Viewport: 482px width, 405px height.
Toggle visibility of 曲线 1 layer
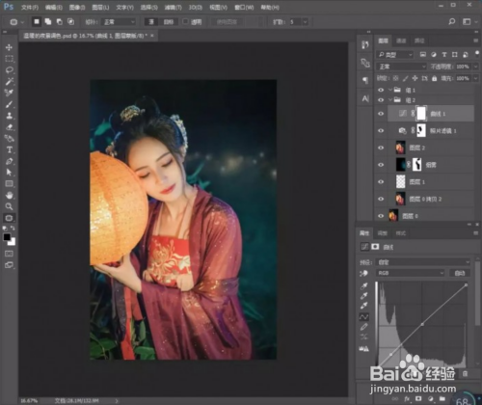(381, 114)
